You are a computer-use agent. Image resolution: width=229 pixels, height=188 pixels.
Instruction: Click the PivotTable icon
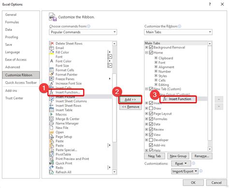pyautogui.click(x=51, y=154)
